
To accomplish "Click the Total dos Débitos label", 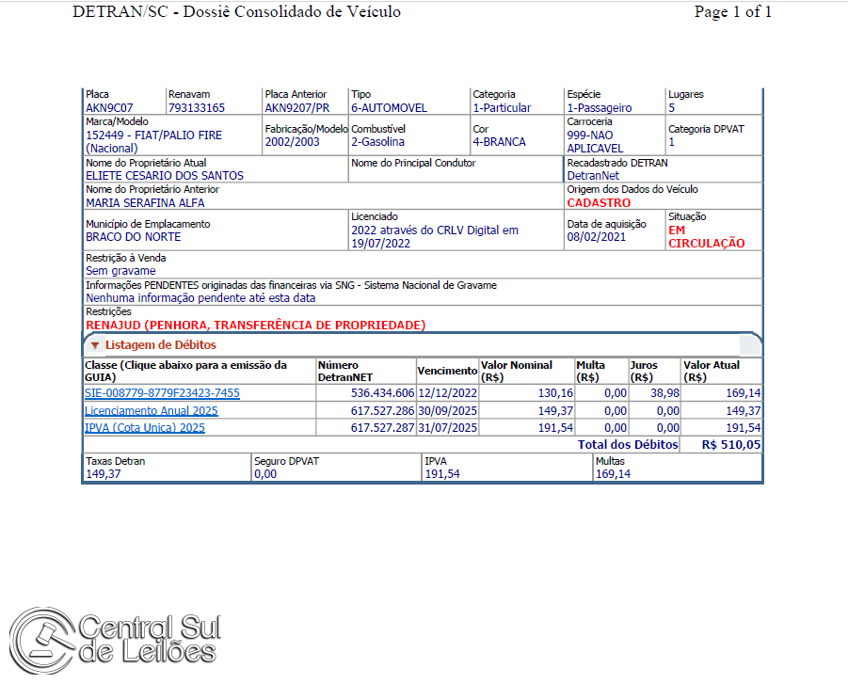I will (628, 444).
